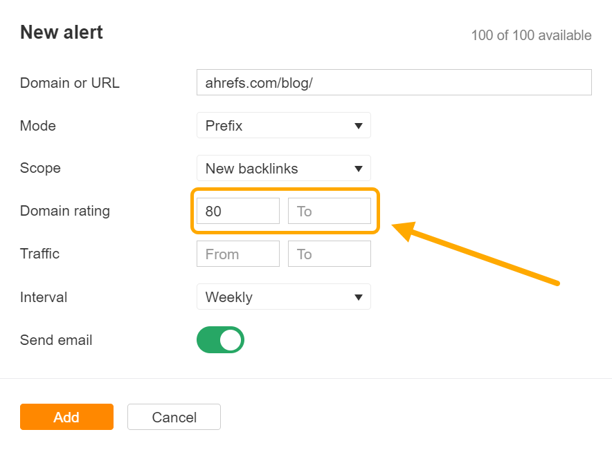Image resolution: width=612 pixels, height=450 pixels.
Task: Click the New alert heading
Action: click(x=62, y=32)
